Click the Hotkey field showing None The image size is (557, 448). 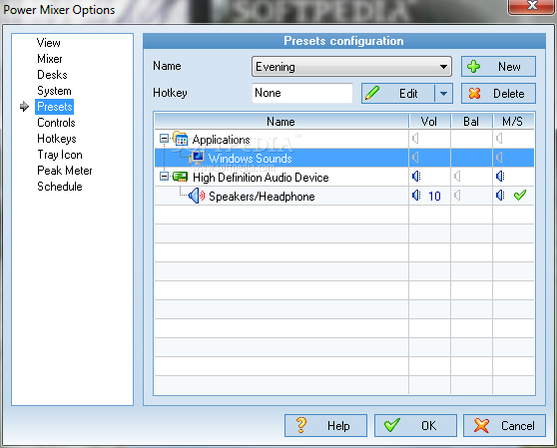click(301, 93)
